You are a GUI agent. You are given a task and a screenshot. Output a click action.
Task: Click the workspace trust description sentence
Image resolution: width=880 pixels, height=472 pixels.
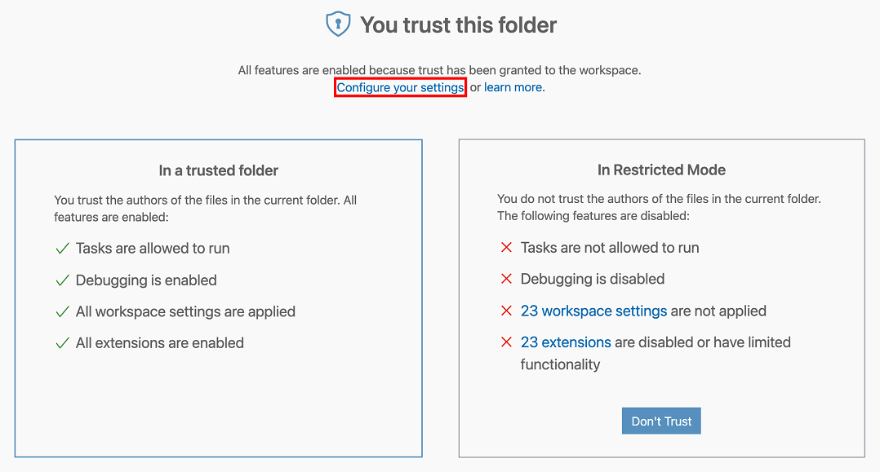tap(439, 70)
